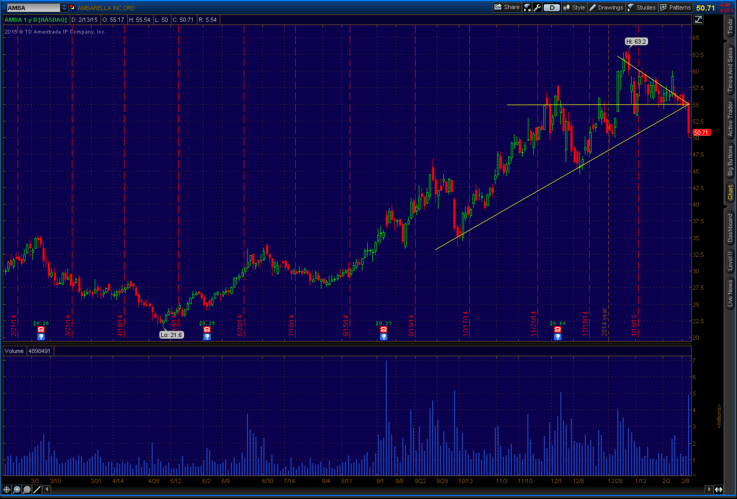Screen dimensions: 737x499
Task: Click the O: 55.17 open value
Action: tap(113, 20)
